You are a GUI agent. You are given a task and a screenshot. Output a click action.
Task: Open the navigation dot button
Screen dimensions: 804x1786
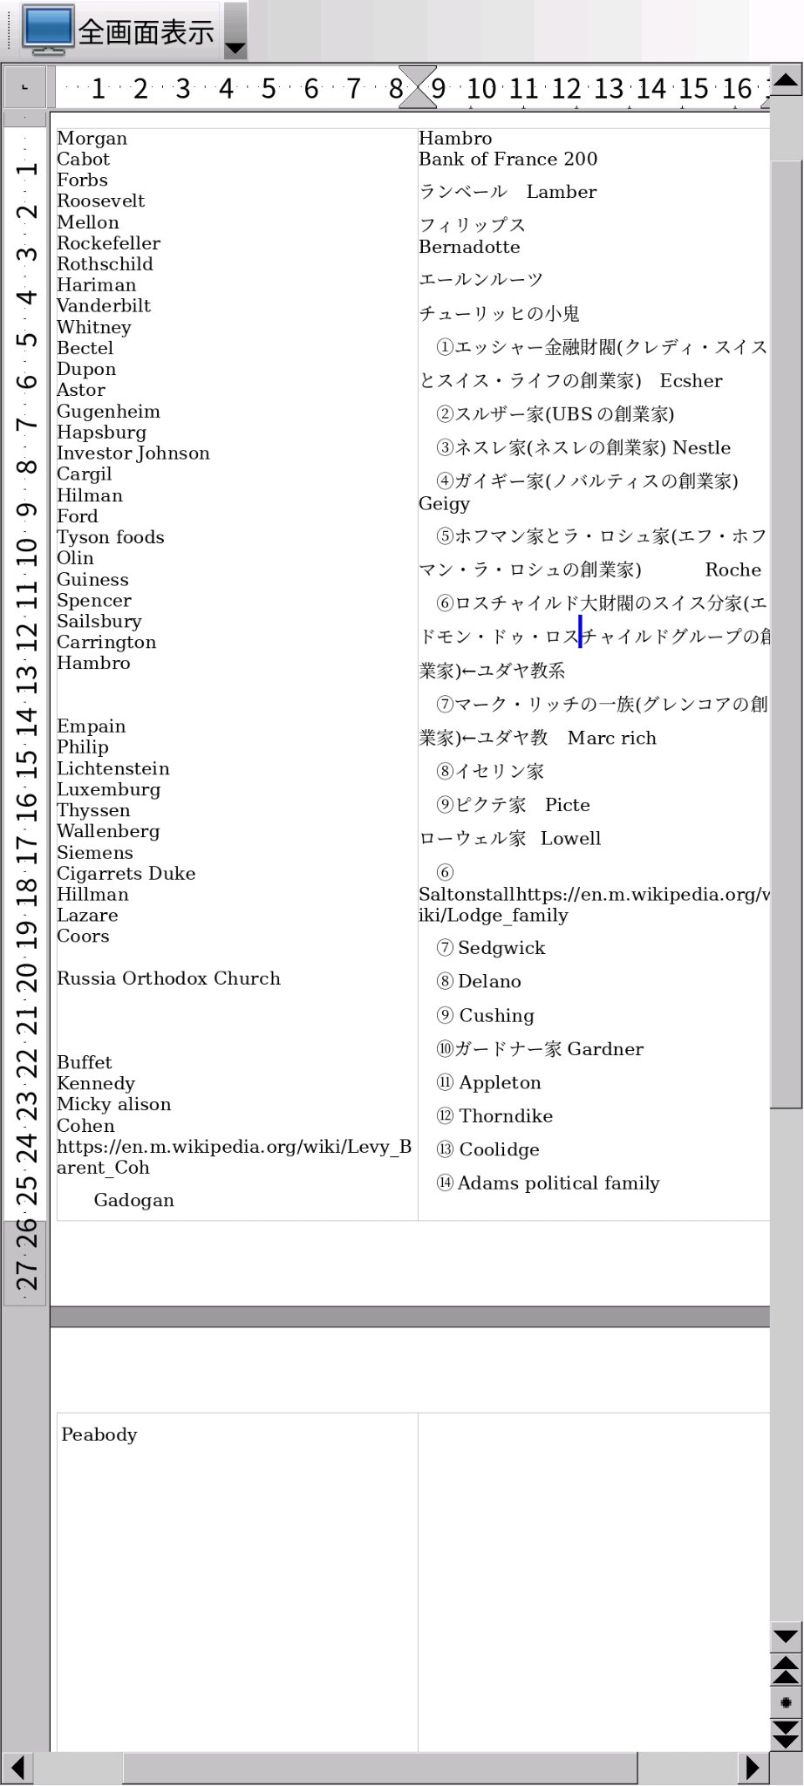[786, 1702]
